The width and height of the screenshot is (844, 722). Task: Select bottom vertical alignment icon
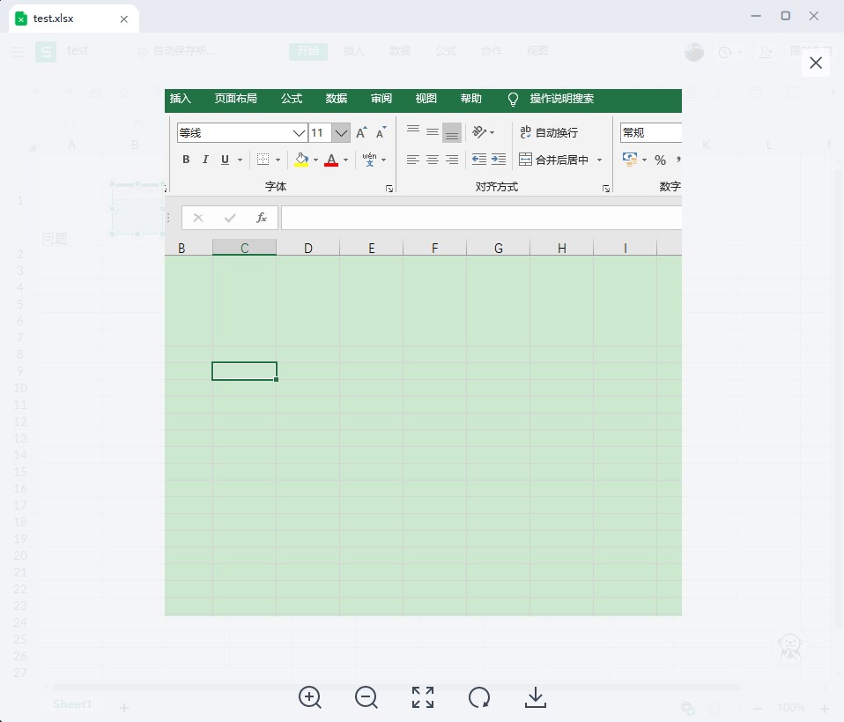[x=452, y=132]
